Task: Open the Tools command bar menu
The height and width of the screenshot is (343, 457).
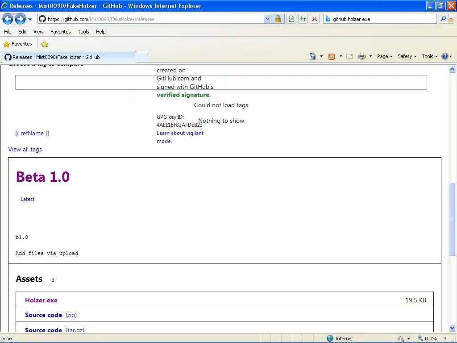Action: coord(430,57)
